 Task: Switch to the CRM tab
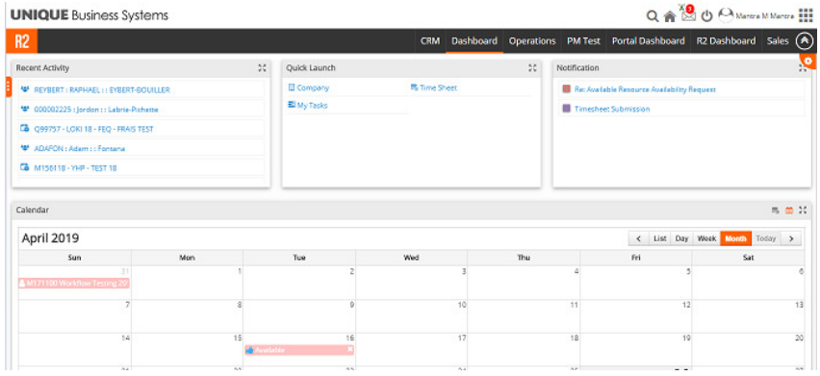[x=430, y=40]
